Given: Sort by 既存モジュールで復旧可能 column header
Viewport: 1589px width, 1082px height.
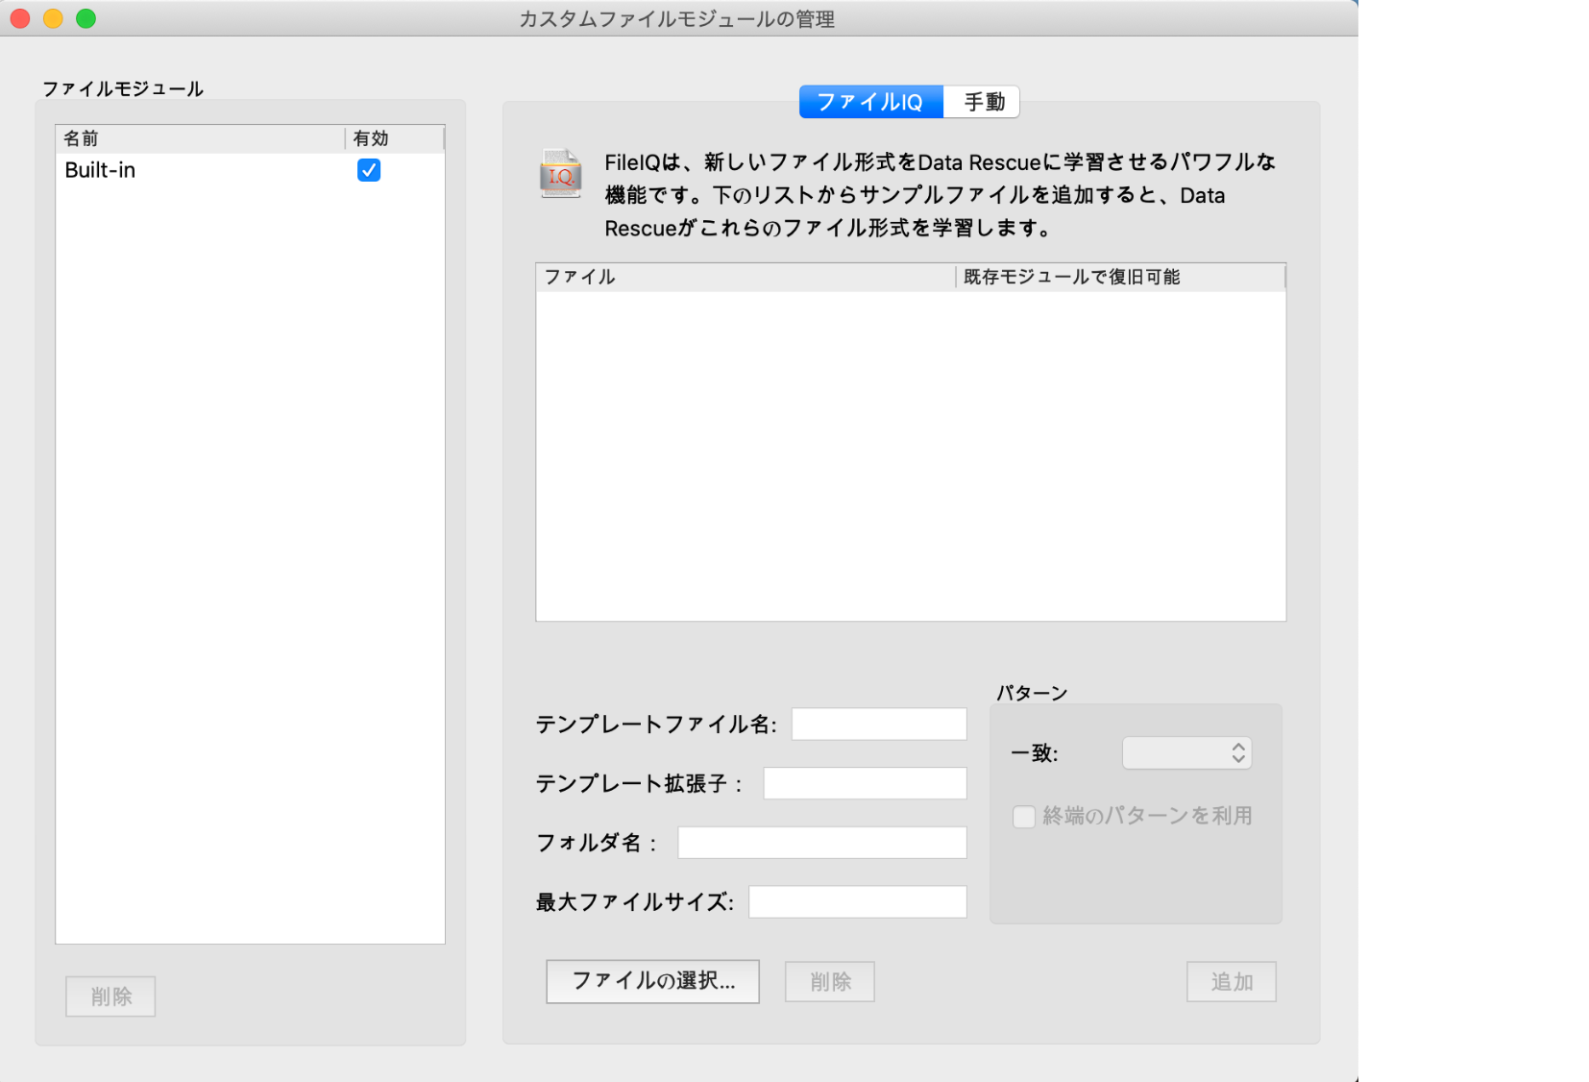Looking at the screenshot, I should point(1119,277).
